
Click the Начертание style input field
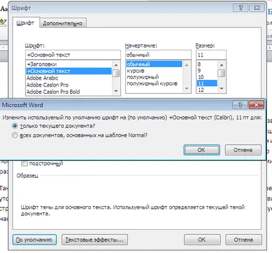pos(159,55)
